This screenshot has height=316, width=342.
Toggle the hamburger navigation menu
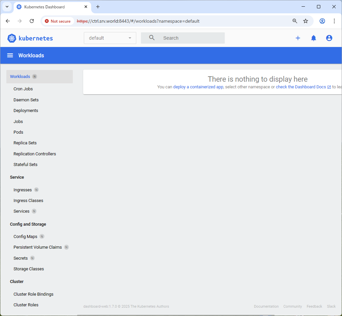click(x=10, y=55)
